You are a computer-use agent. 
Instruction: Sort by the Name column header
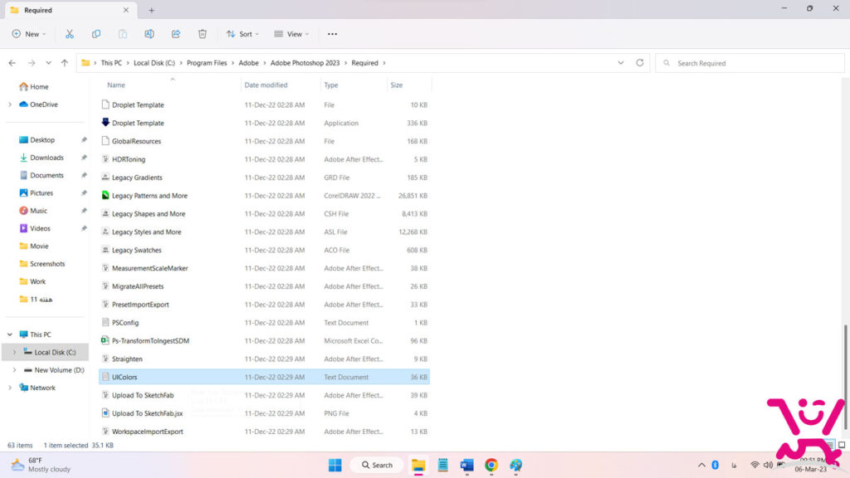[116, 85]
